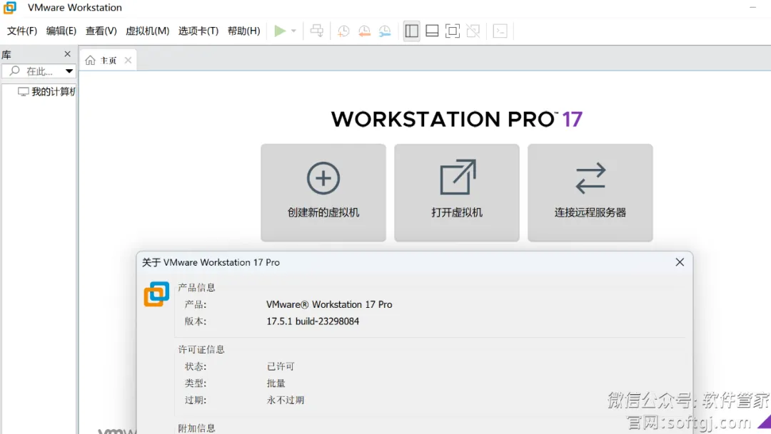Open the 选项卡(T) menu
Screen dimensions: 771x434
(198, 31)
